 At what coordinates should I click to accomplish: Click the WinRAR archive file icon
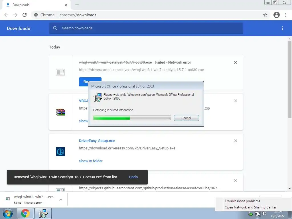tap(60, 112)
